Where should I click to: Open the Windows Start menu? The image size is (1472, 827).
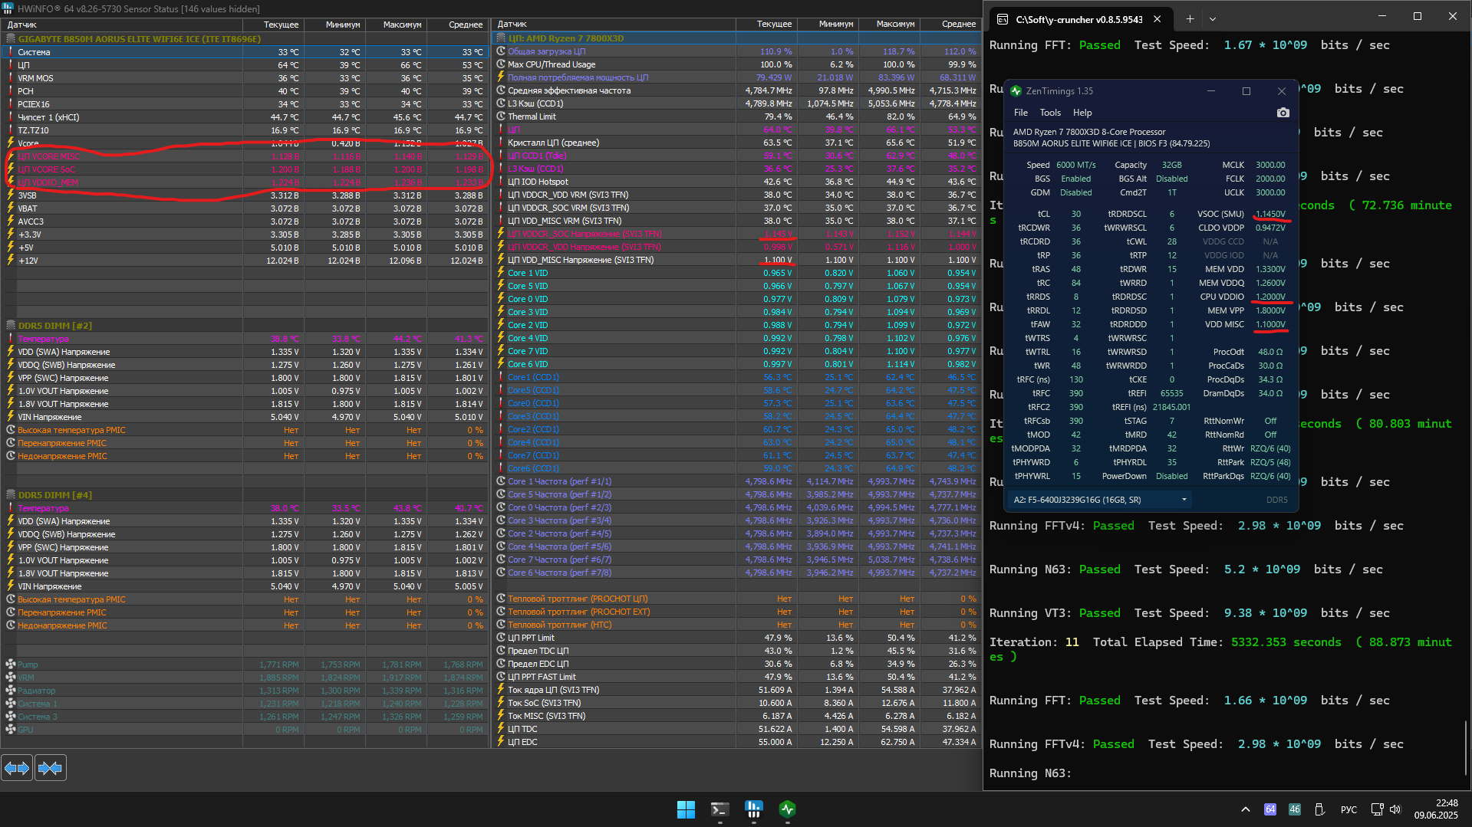pos(686,809)
